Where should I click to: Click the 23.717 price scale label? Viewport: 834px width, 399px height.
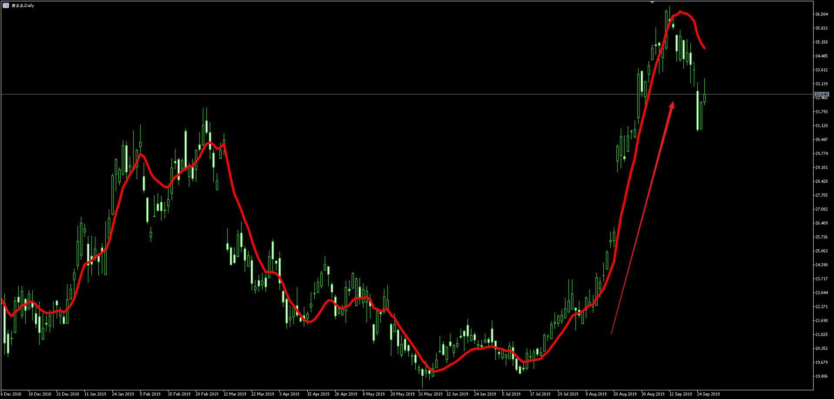[821, 279]
